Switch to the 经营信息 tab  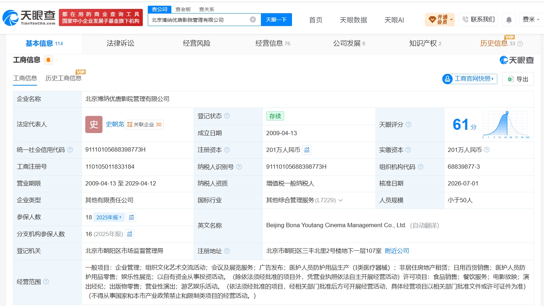(273, 44)
